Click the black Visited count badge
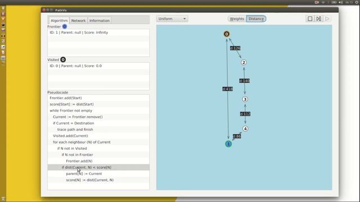Viewport: 360px width, 202px height. (x=63, y=59)
